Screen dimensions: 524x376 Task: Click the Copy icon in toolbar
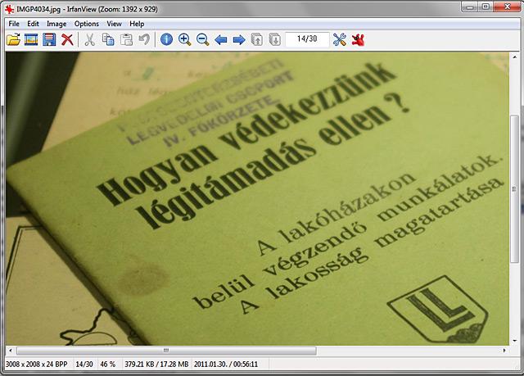[x=108, y=40]
